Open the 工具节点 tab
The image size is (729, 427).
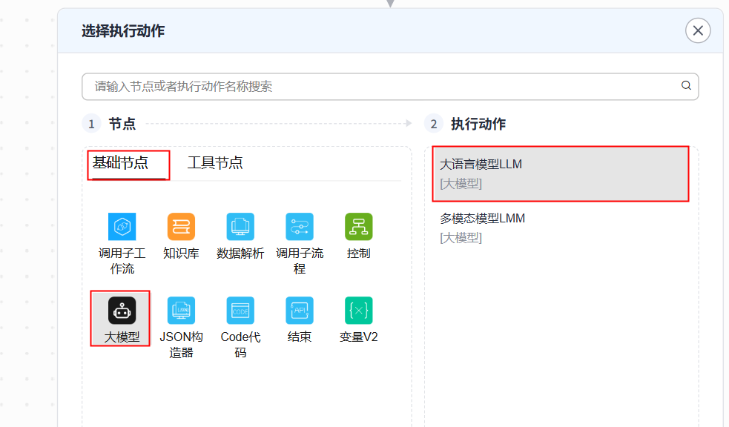coord(215,162)
